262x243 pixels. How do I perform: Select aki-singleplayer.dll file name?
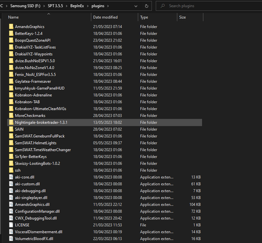(x=31, y=197)
